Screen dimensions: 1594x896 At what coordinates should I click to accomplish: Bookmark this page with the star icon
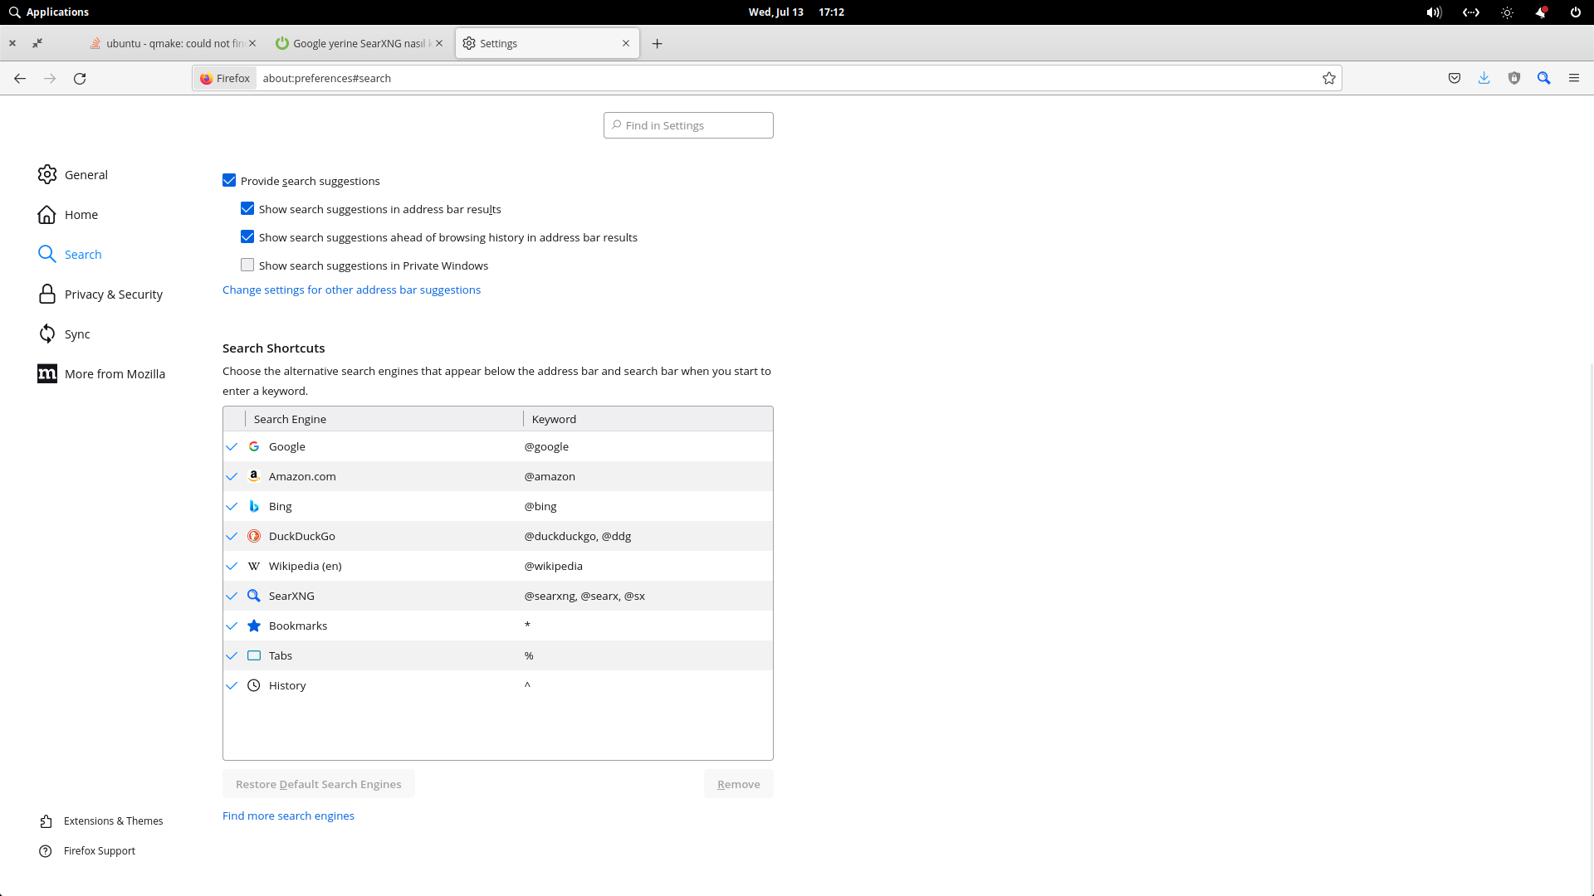[x=1328, y=78]
